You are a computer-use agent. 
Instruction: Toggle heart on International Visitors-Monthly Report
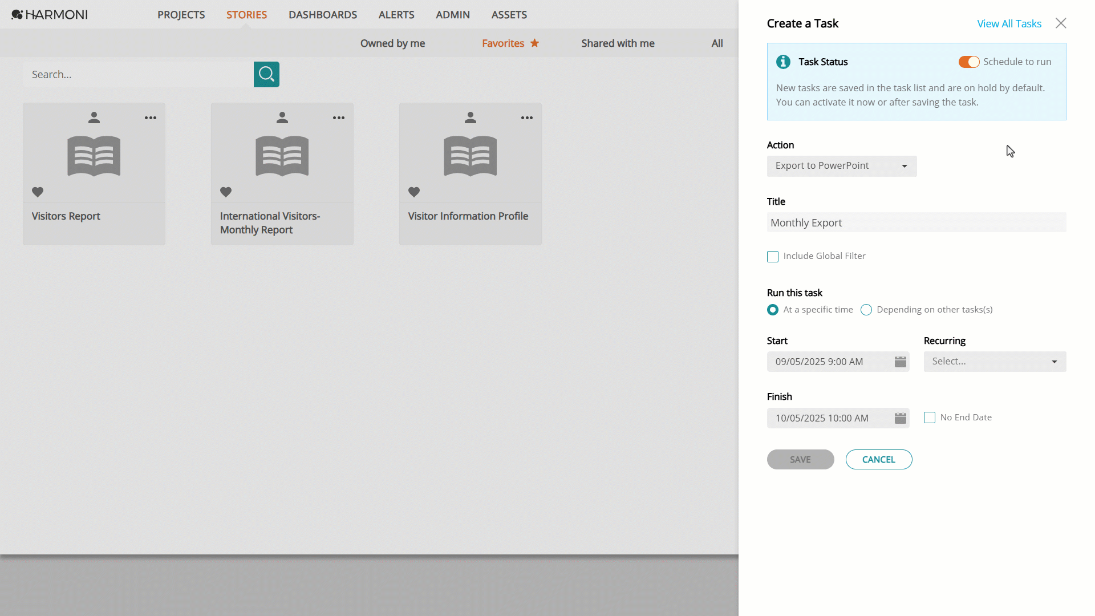click(x=226, y=192)
